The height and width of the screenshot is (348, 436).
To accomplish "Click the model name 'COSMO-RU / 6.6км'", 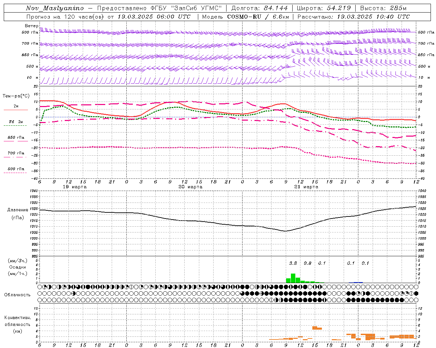I will [258, 17].
